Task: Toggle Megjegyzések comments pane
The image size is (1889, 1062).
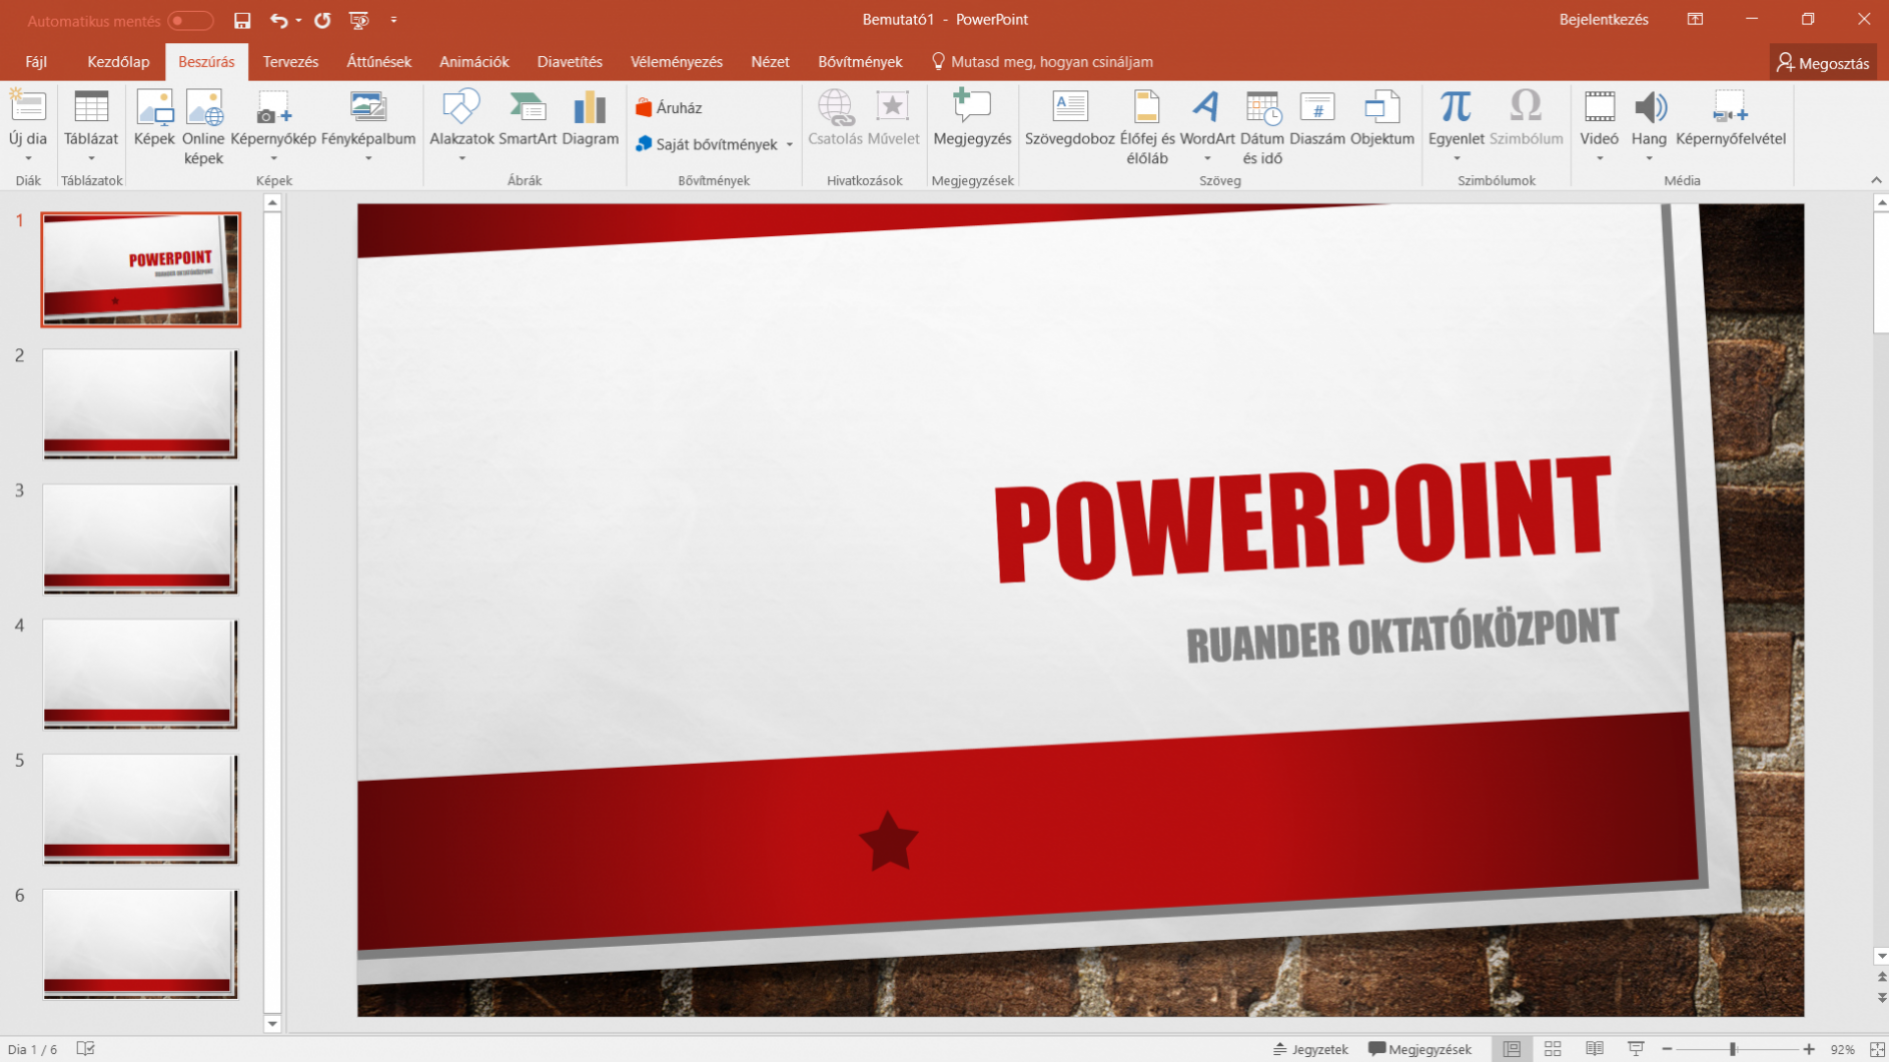Action: [x=1420, y=1049]
